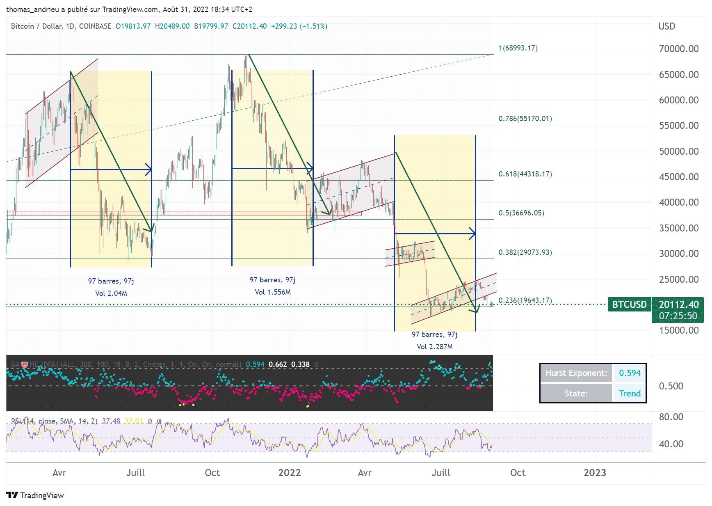This screenshot has height=506, width=712.
Task: Click the RSI value 37.48
Action: point(111,421)
